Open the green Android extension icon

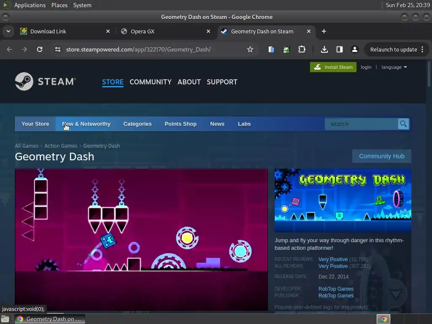(x=286, y=49)
